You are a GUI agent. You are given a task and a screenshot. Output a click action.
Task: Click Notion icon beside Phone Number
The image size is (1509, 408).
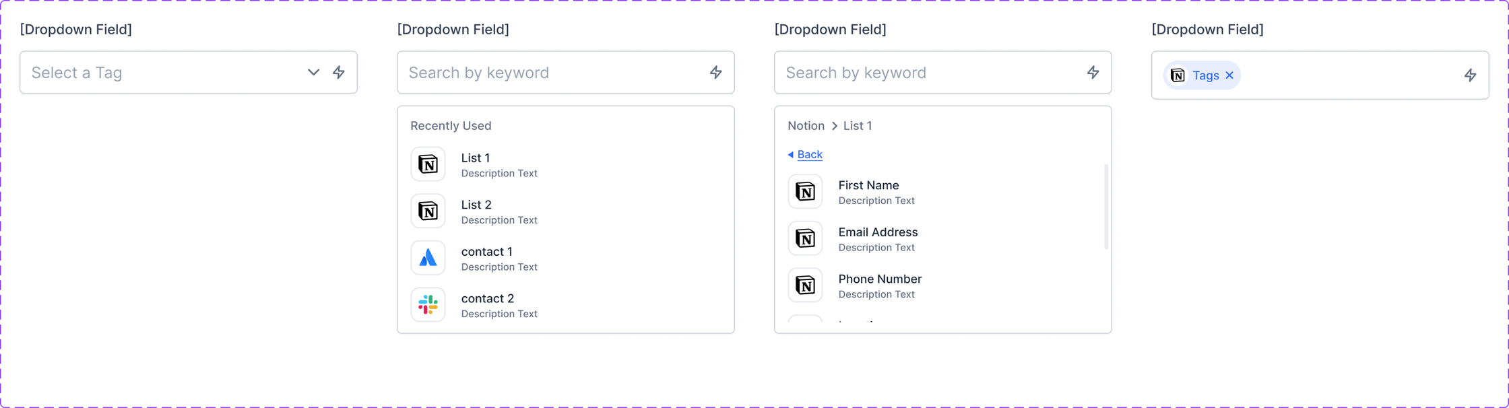[x=806, y=285]
